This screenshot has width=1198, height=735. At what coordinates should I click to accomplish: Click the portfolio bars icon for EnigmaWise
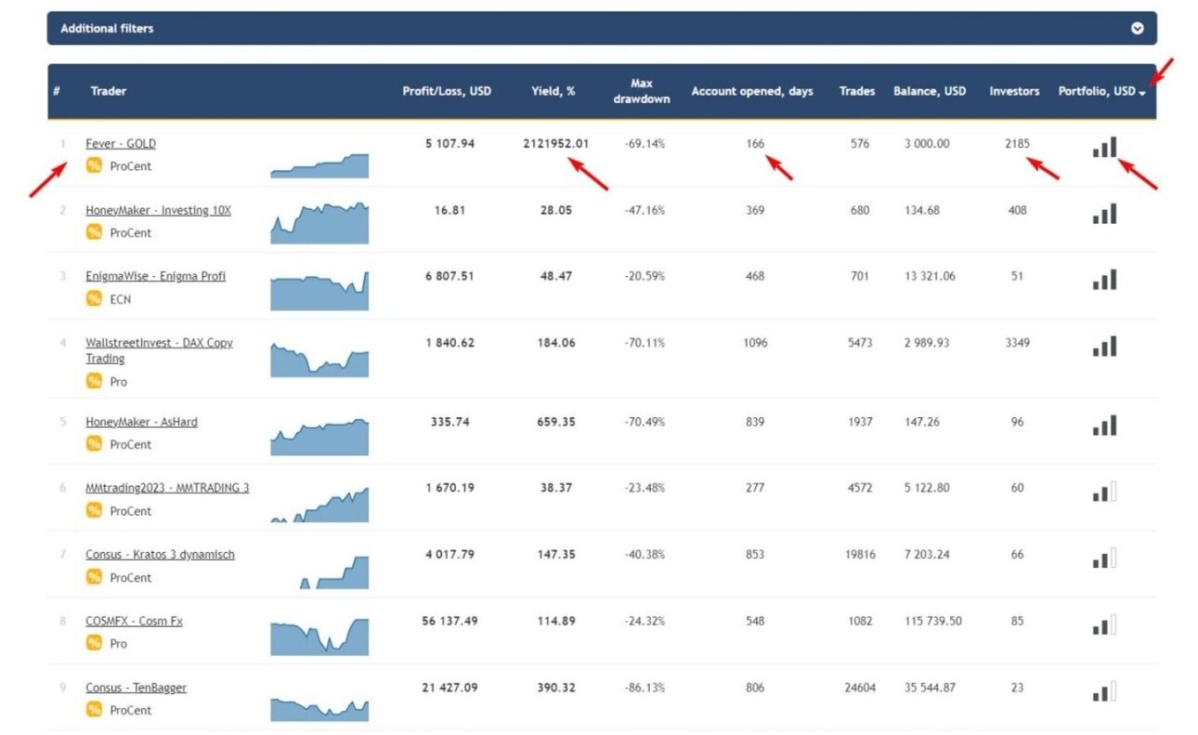pyautogui.click(x=1104, y=280)
